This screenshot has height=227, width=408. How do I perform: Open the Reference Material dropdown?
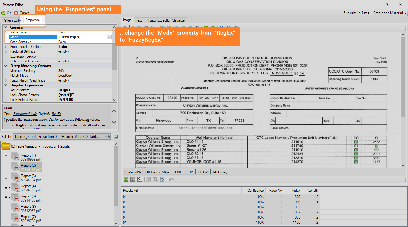click(x=390, y=13)
